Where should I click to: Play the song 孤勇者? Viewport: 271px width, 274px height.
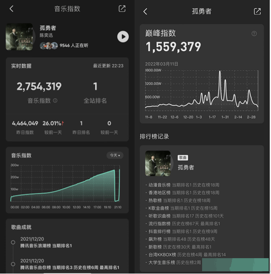[x=123, y=37]
